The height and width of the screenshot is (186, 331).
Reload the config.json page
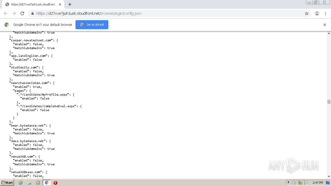22,13
